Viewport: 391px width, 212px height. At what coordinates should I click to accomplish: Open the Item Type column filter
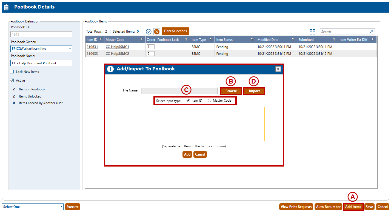tap(211, 40)
